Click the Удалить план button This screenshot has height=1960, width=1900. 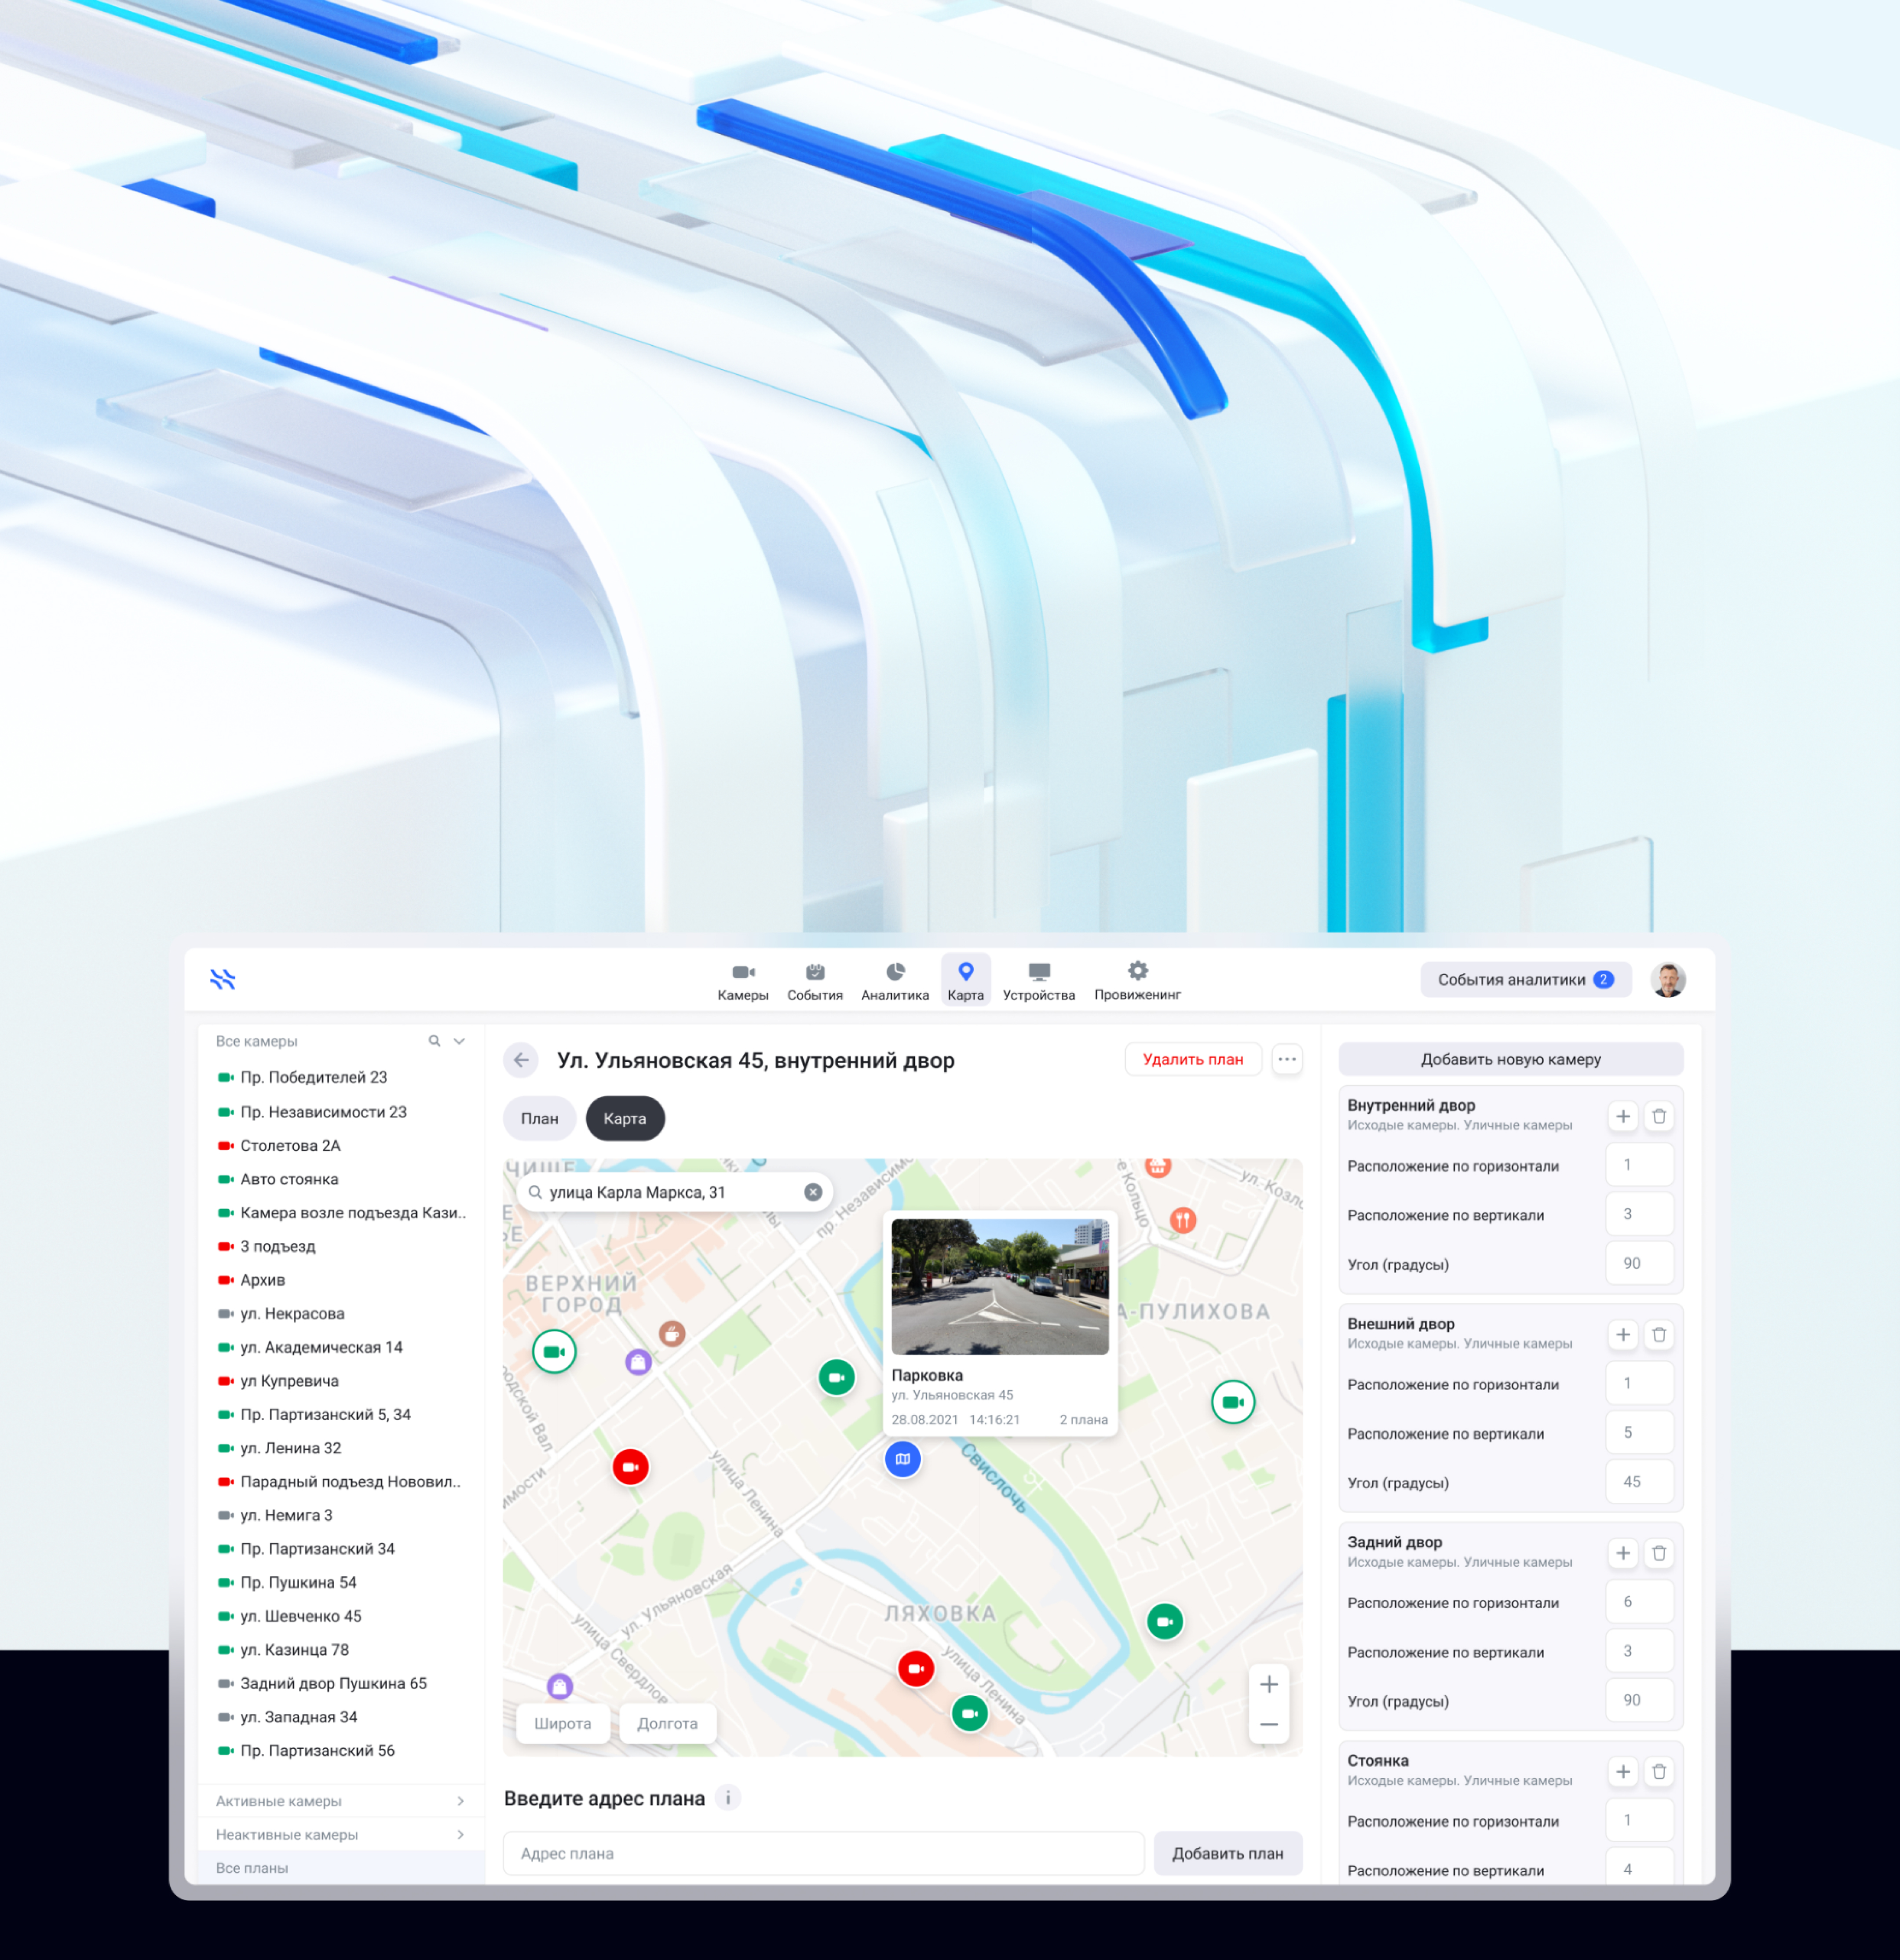(1193, 1059)
